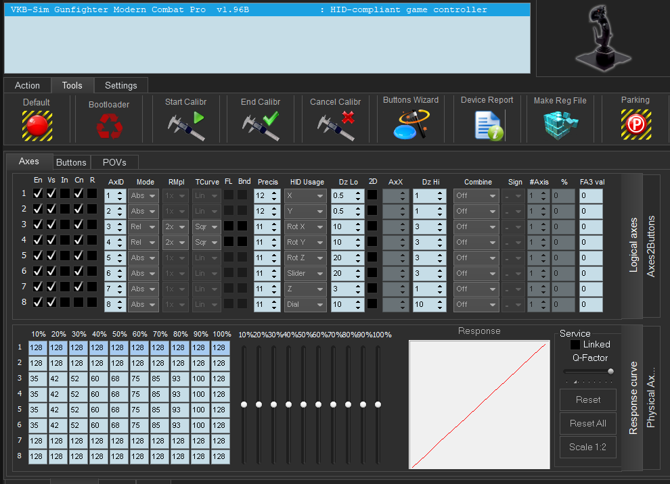
Task: Click the Scale 1:2 button
Action: (587, 447)
